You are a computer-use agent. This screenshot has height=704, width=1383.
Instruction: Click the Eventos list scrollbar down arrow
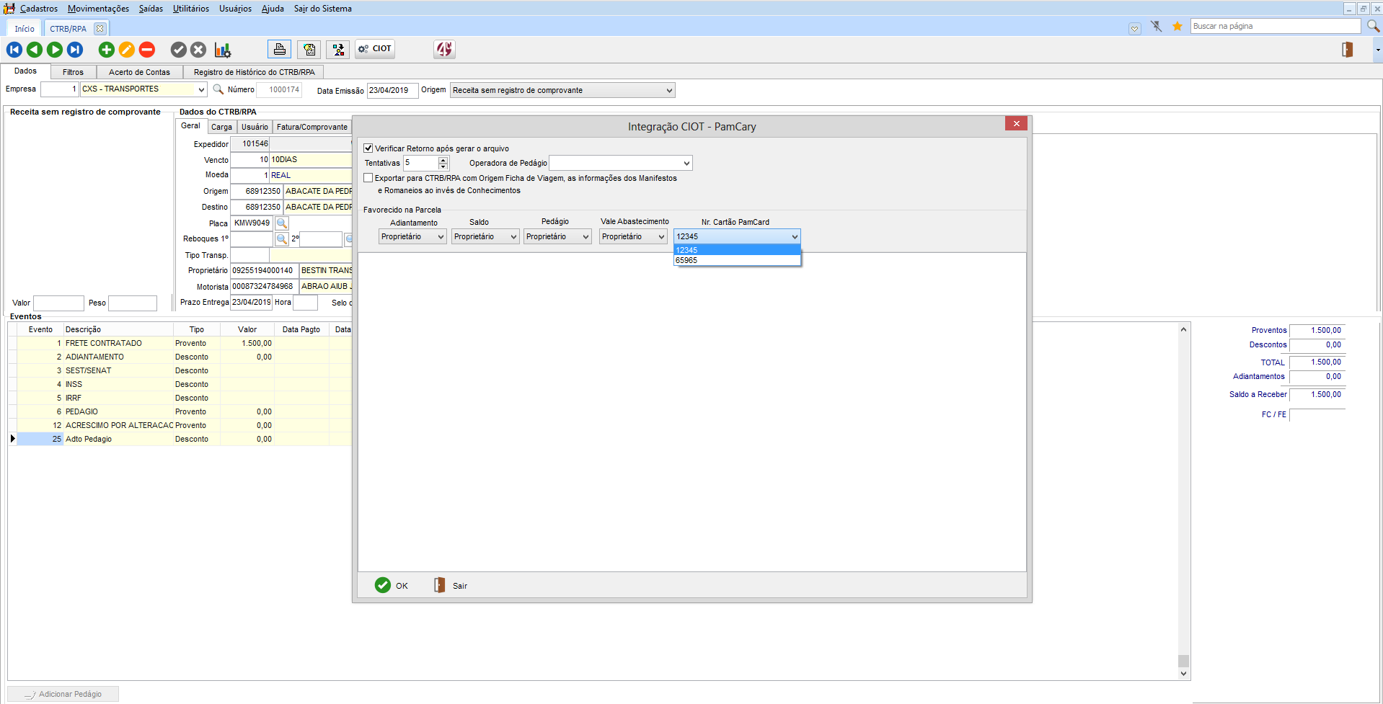click(x=1183, y=673)
